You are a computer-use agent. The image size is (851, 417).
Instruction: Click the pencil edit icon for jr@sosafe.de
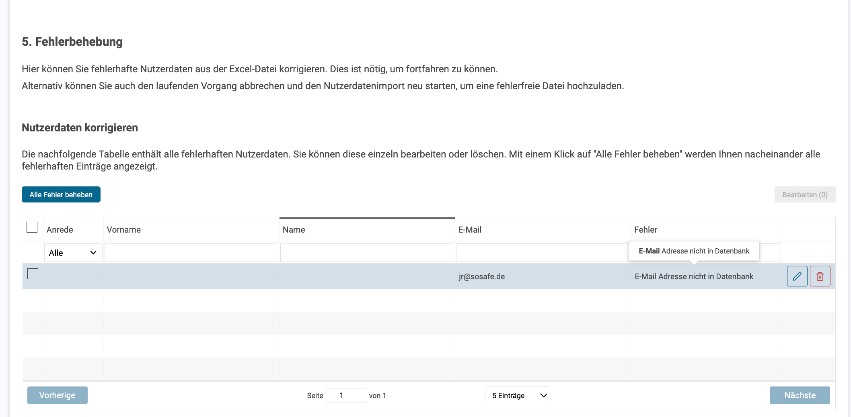point(797,276)
